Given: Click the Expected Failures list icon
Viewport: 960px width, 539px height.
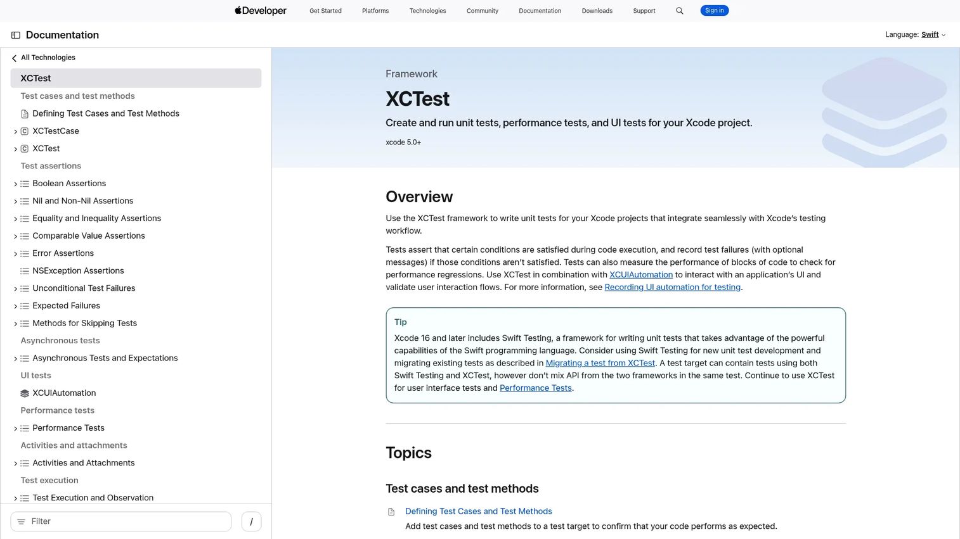Looking at the screenshot, I should tap(25, 306).
